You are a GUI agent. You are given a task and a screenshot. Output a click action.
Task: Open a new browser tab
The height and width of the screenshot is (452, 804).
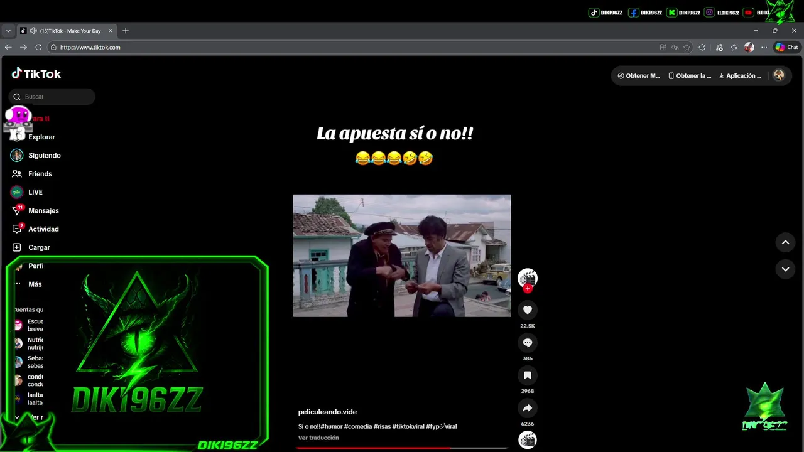tap(126, 31)
